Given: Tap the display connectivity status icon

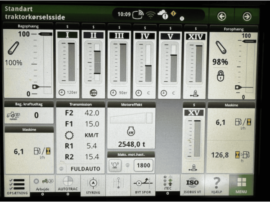Looking at the screenshot, I should coord(138,14).
